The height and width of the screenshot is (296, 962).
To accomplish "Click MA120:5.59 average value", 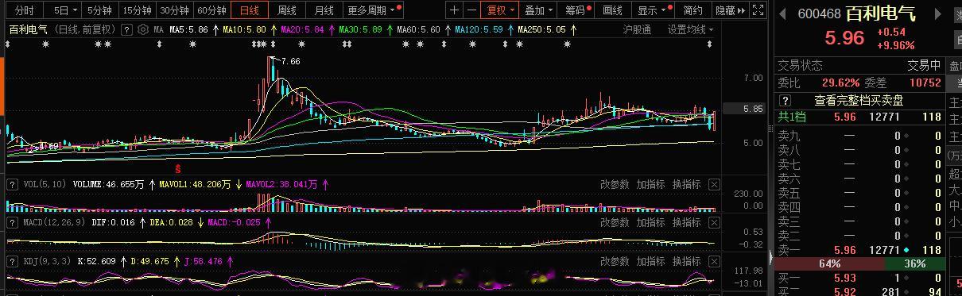I will [479, 29].
